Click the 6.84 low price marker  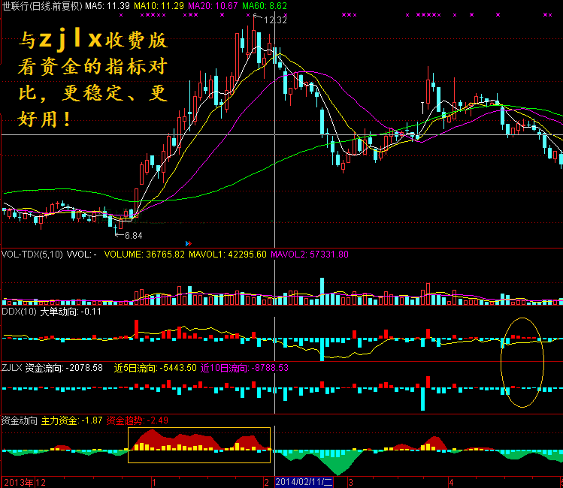click(x=133, y=235)
